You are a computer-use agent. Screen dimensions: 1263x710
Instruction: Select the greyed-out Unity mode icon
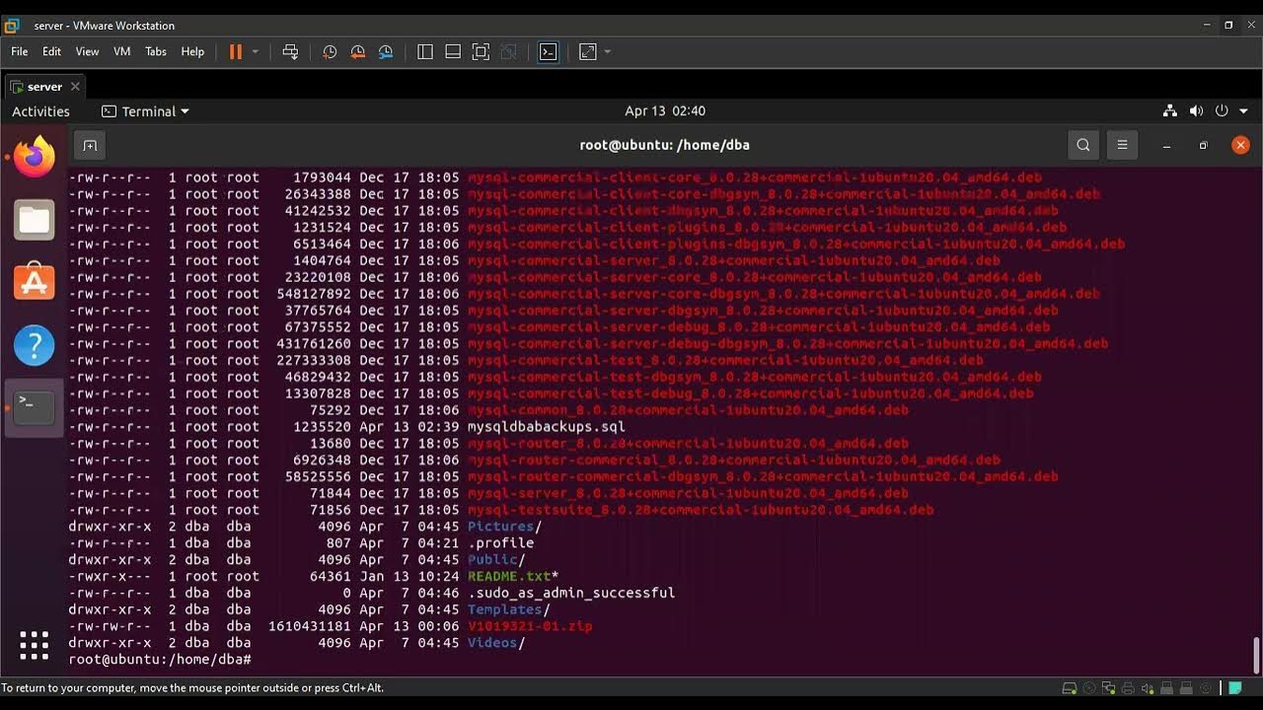tap(508, 51)
